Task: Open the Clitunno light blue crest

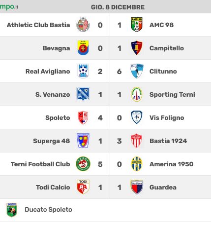Action: pos(137,71)
